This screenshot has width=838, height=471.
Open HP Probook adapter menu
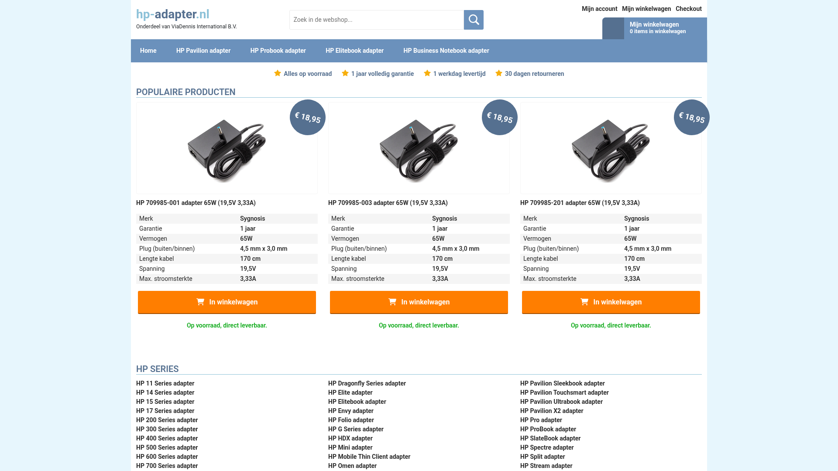[x=278, y=51]
